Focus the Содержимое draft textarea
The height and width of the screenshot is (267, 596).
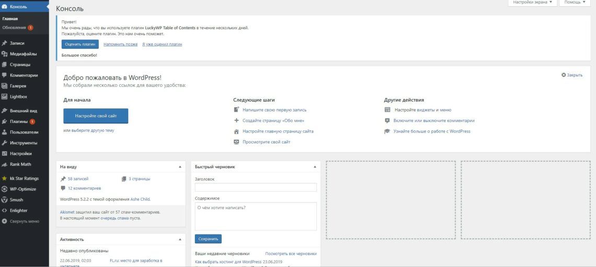(256, 216)
